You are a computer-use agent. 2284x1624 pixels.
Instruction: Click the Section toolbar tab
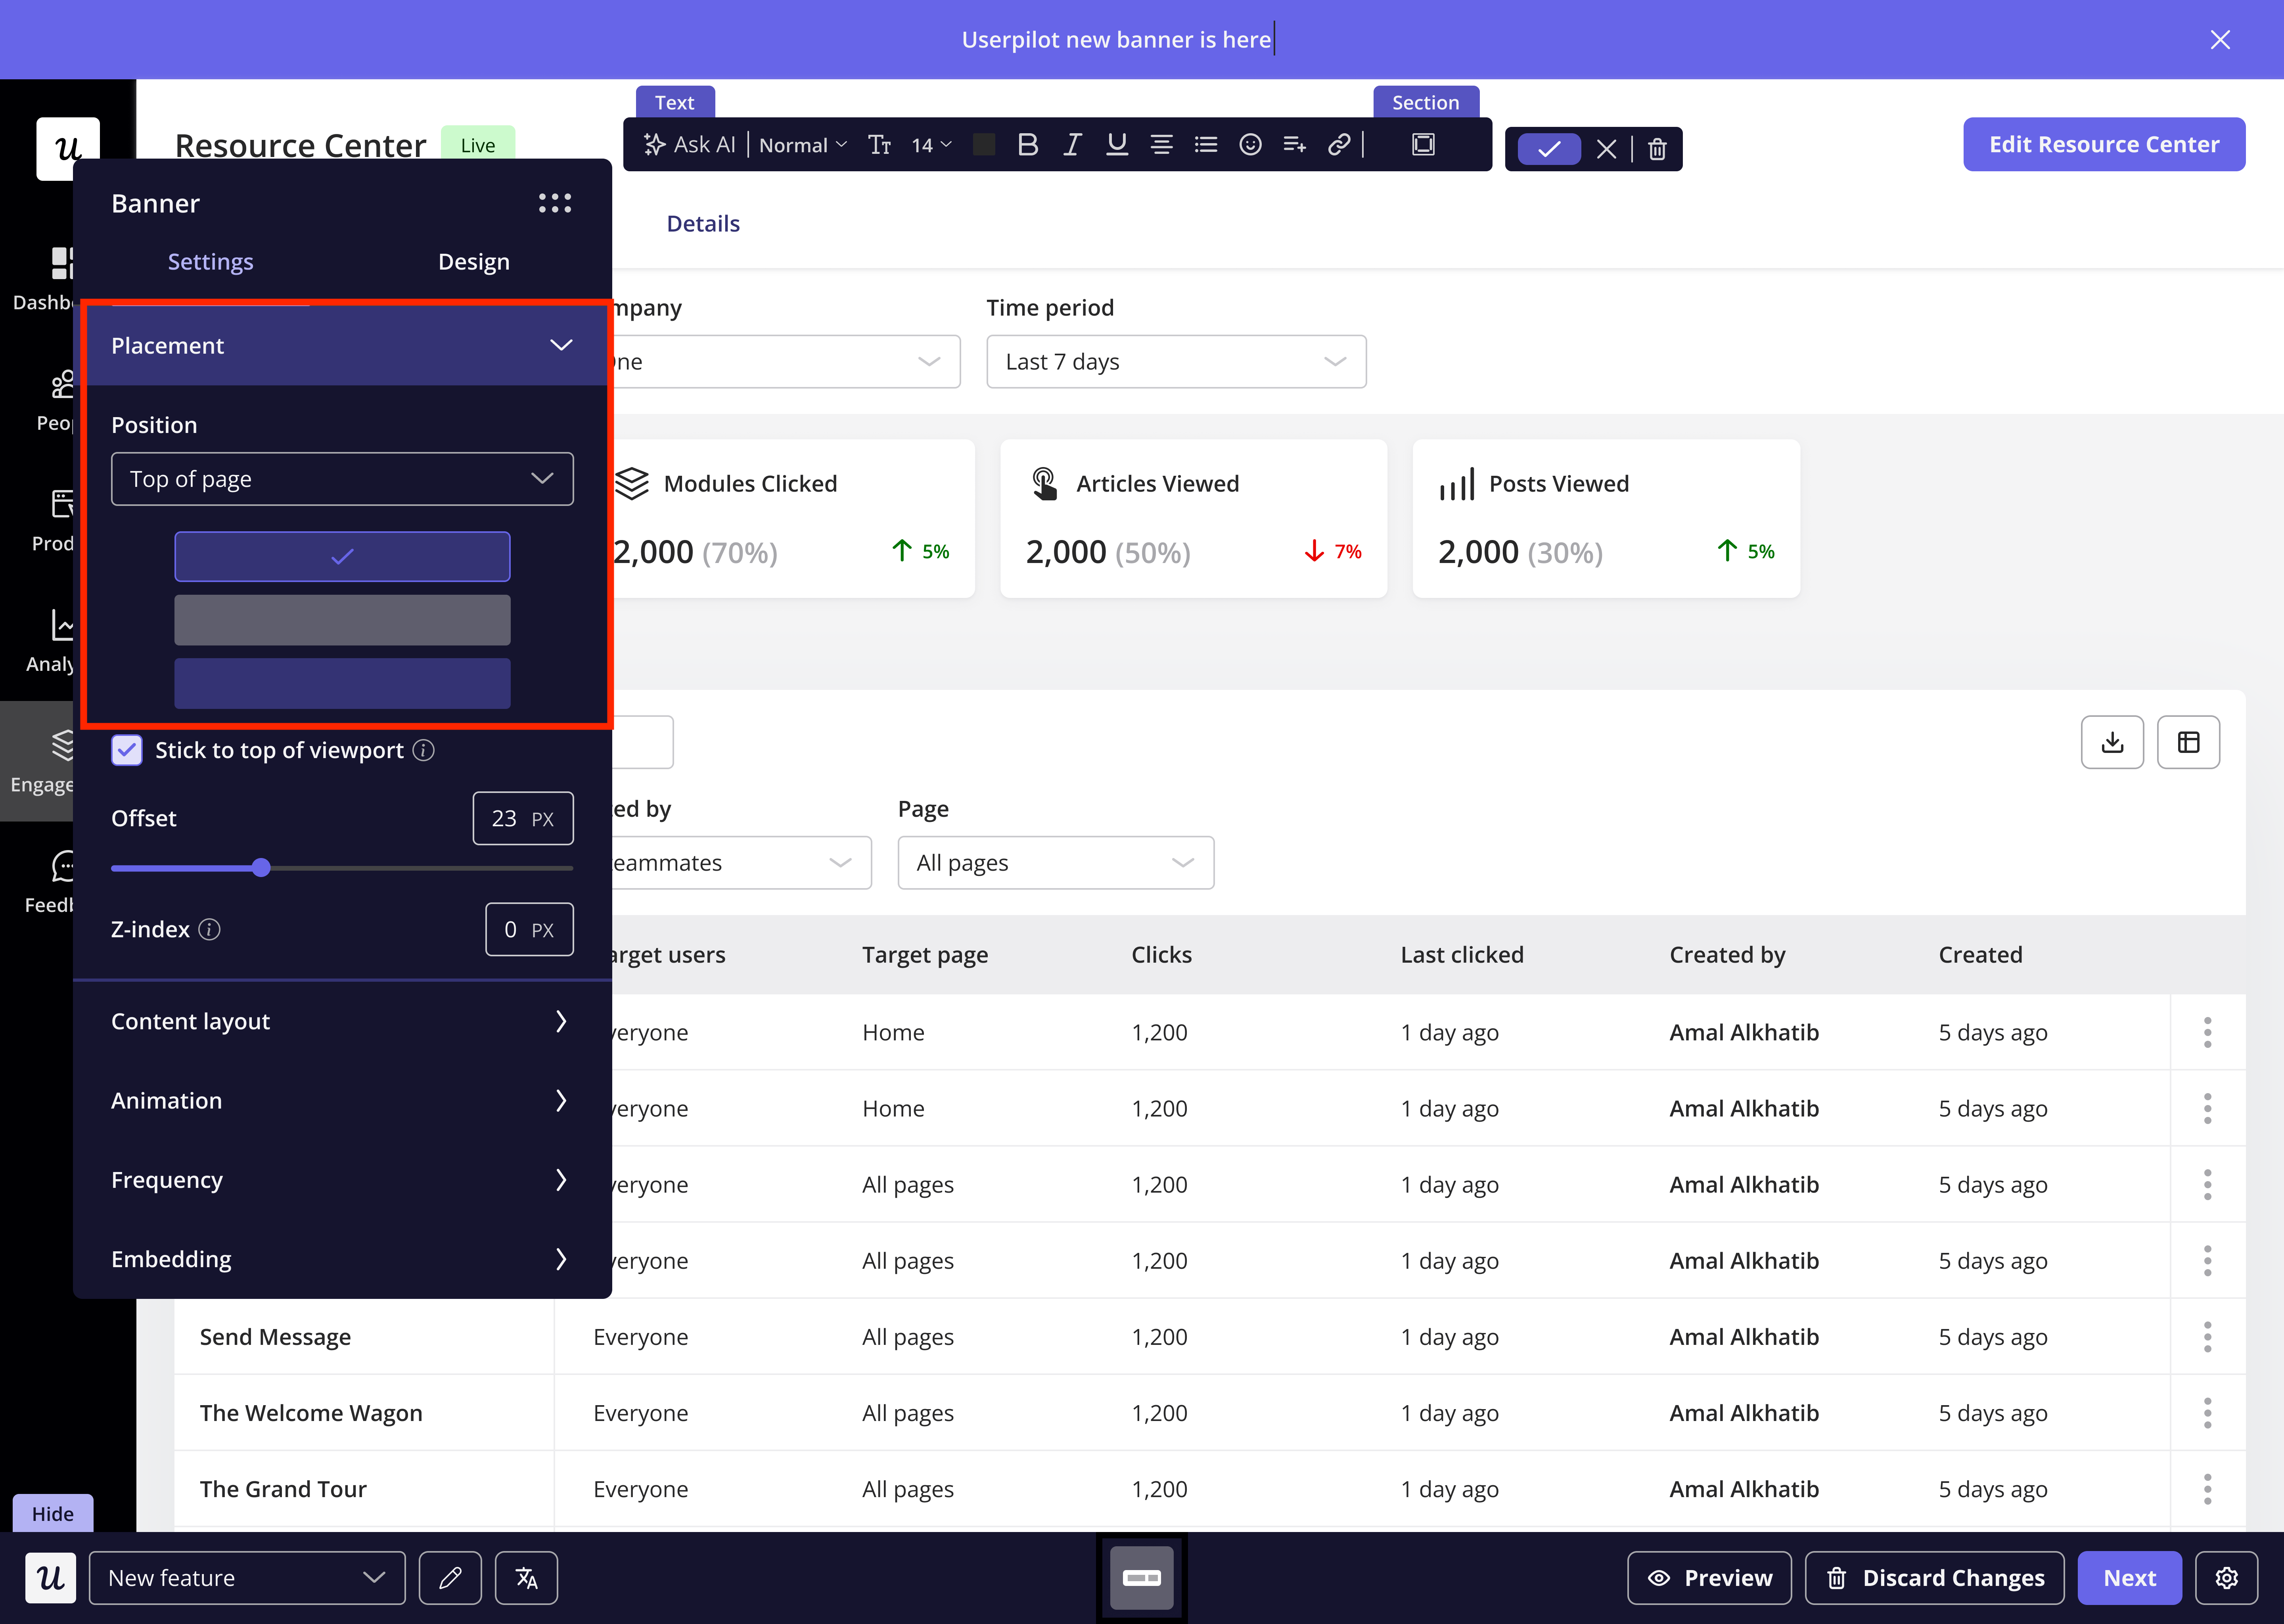[x=1425, y=102]
